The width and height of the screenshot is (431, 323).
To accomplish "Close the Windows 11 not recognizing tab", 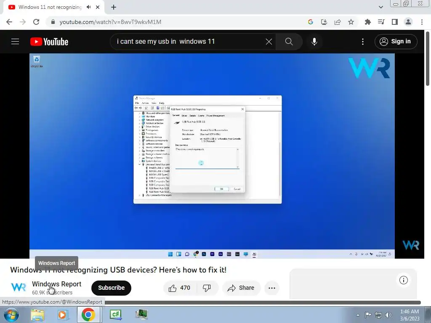I will click(98, 7).
